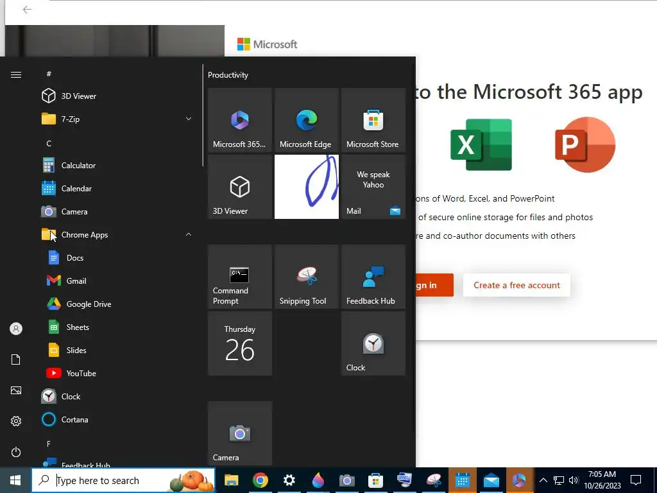Open Camera from the app list

point(117,212)
